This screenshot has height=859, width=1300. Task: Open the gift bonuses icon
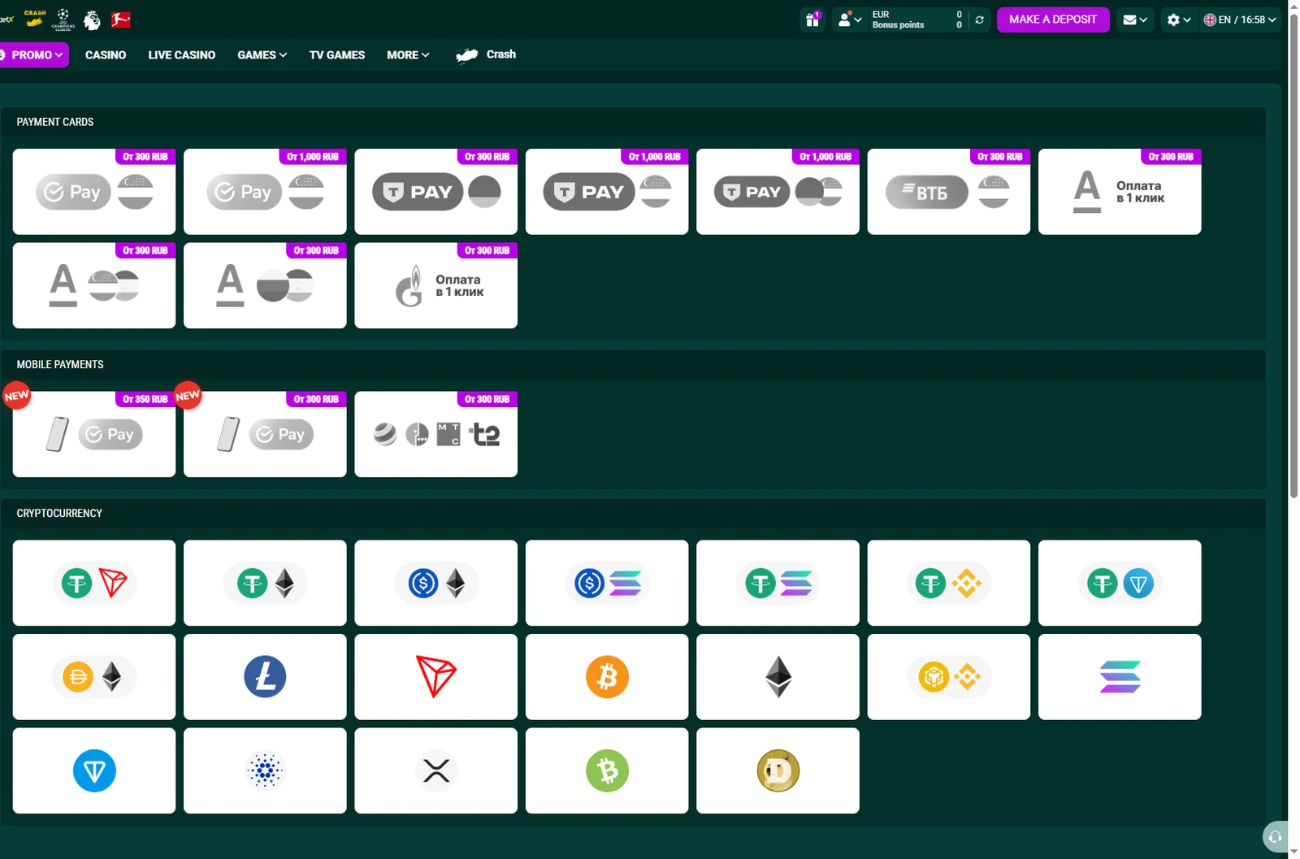(x=812, y=20)
